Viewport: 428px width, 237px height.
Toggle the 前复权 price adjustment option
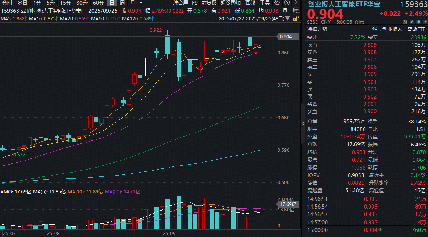tap(209, 3)
